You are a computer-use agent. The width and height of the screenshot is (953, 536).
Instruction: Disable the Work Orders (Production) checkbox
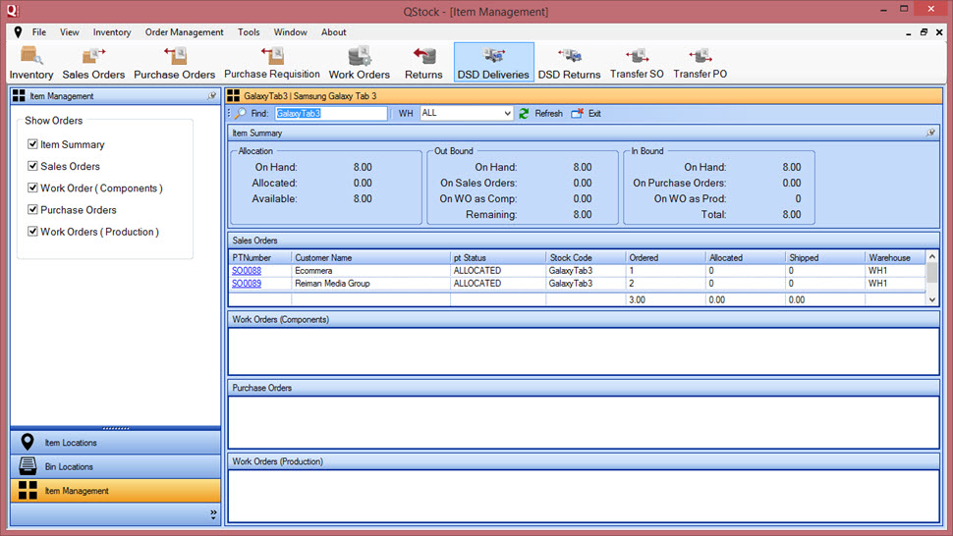33,233
